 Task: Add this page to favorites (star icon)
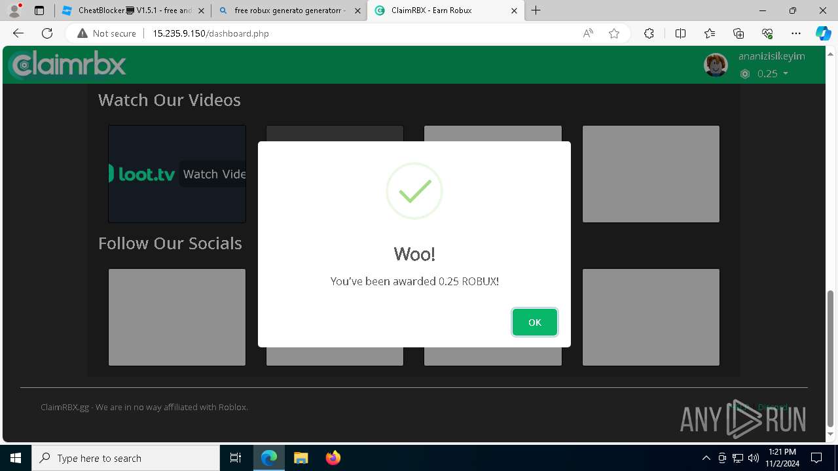(614, 33)
